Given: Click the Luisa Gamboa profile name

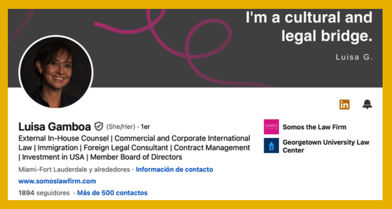Looking at the screenshot, I should 54,126.
